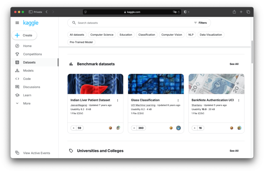Click the page's vertical scrollbar
This screenshot has height=172, width=264.
coord(252,51)
